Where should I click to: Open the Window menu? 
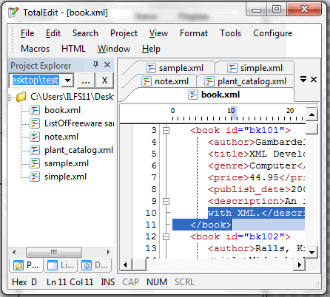114,49
